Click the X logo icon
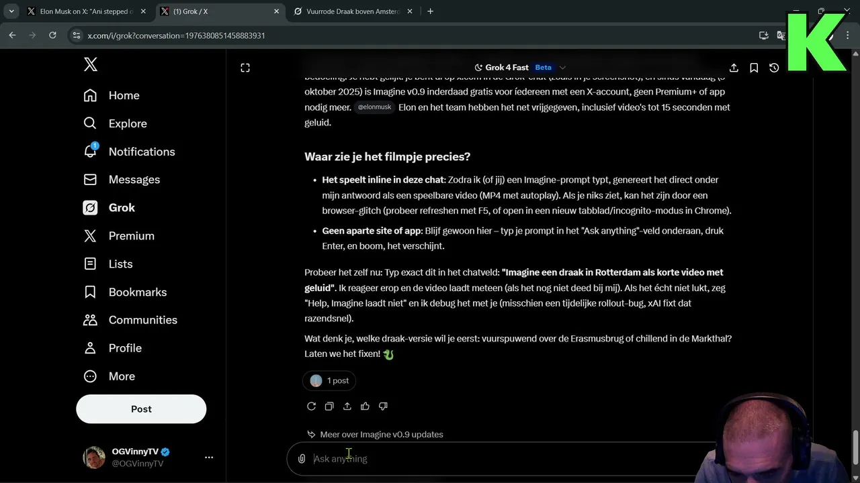860x483 pixels. pos(91,64)
